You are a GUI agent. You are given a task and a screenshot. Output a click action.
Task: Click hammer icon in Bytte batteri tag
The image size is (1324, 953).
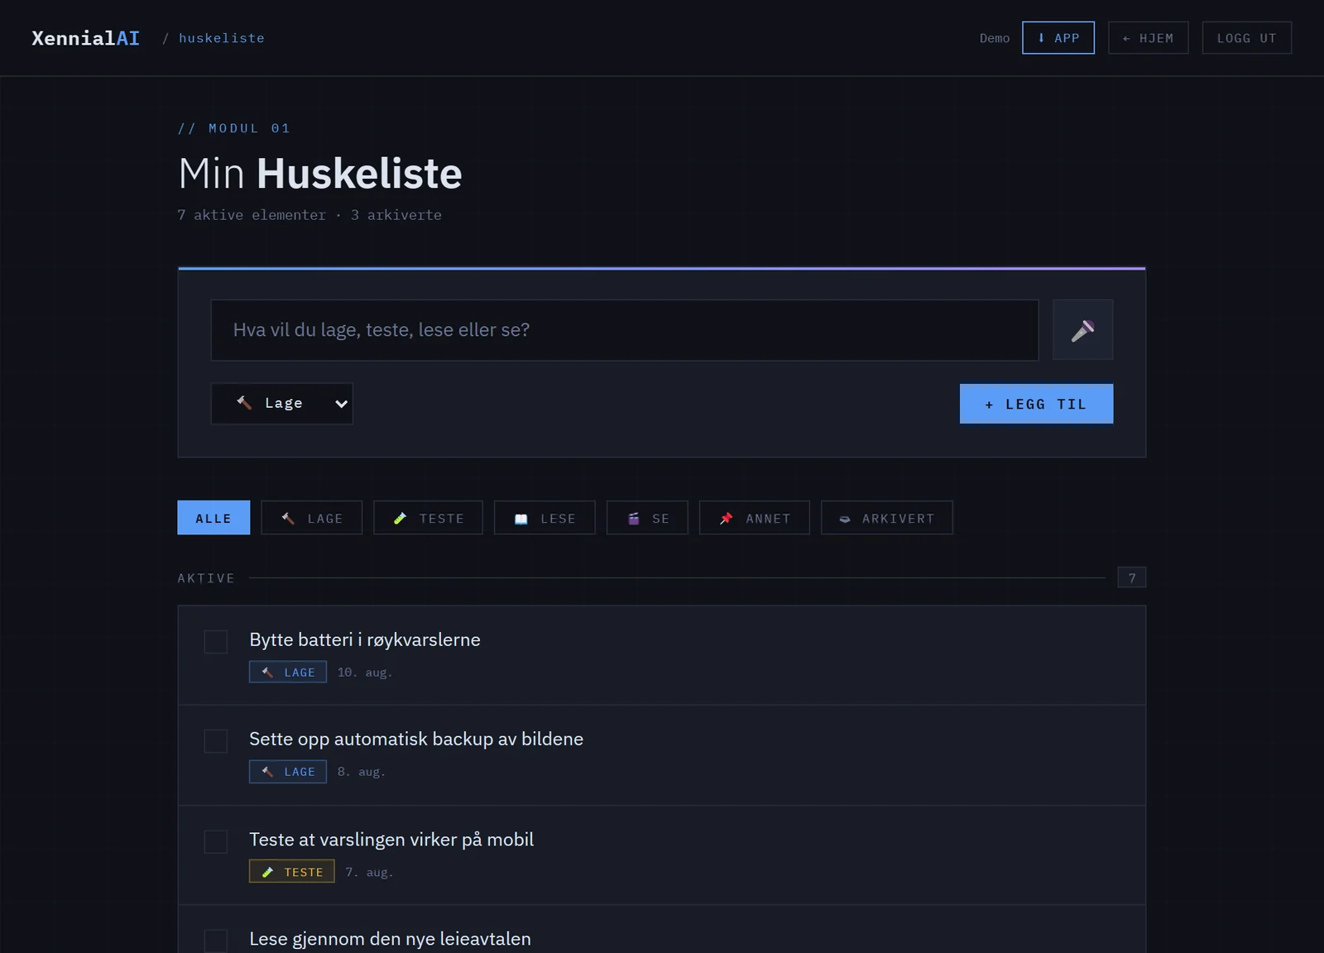coord(267,673)
